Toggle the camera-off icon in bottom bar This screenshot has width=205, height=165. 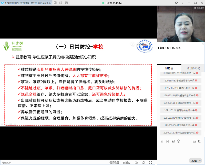[136, 162]
